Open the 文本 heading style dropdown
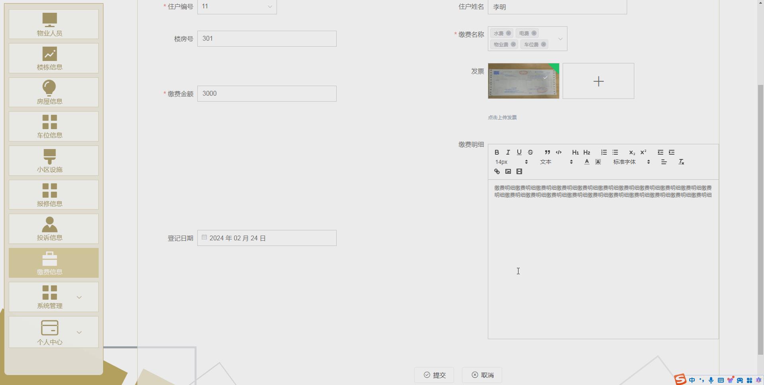This screenshot has width=764, height=385. point(556,162)
